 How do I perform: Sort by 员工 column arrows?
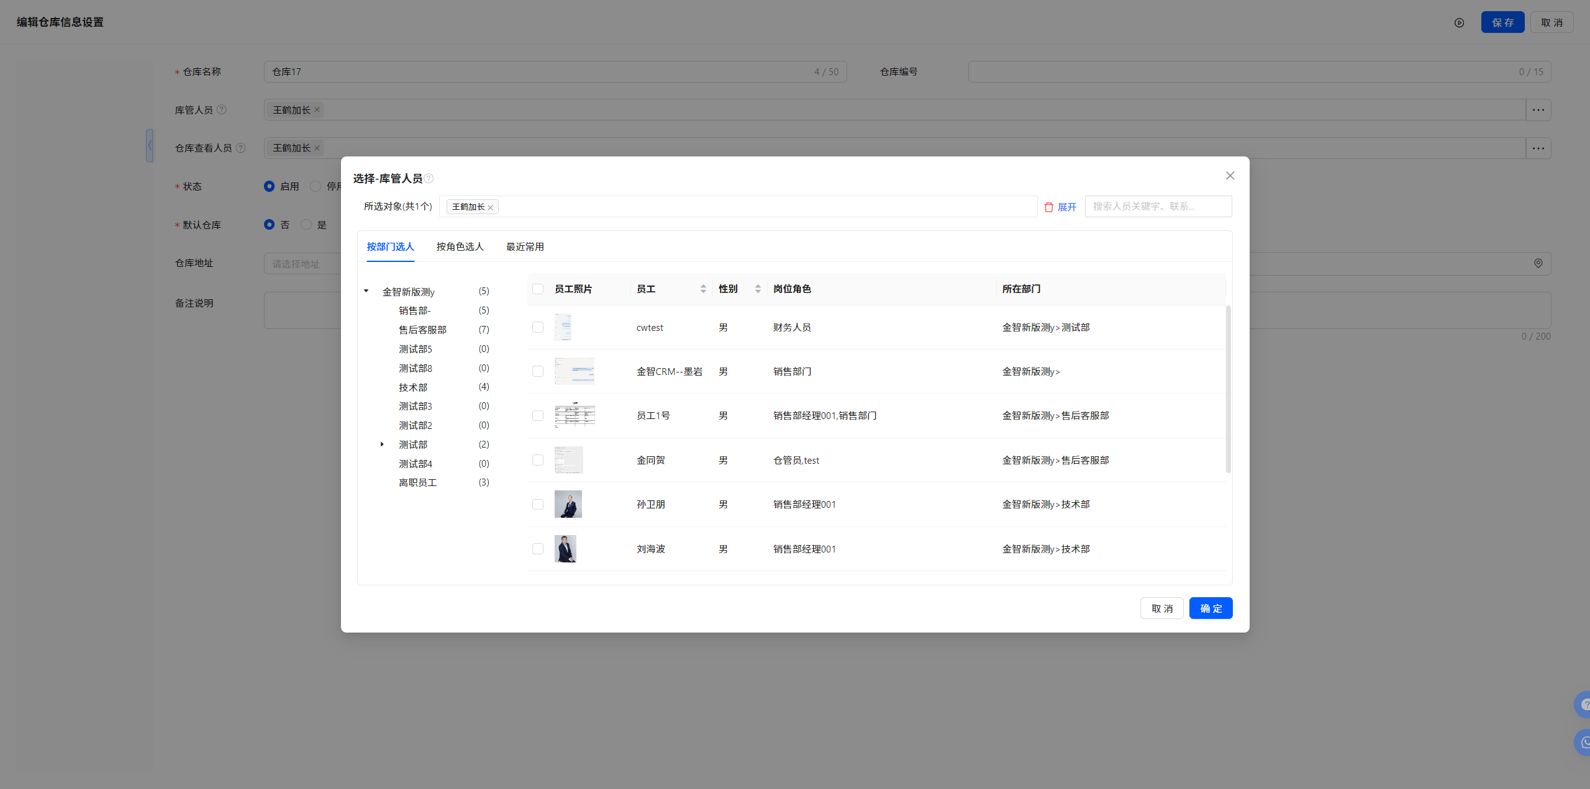[x=703, y=289]
